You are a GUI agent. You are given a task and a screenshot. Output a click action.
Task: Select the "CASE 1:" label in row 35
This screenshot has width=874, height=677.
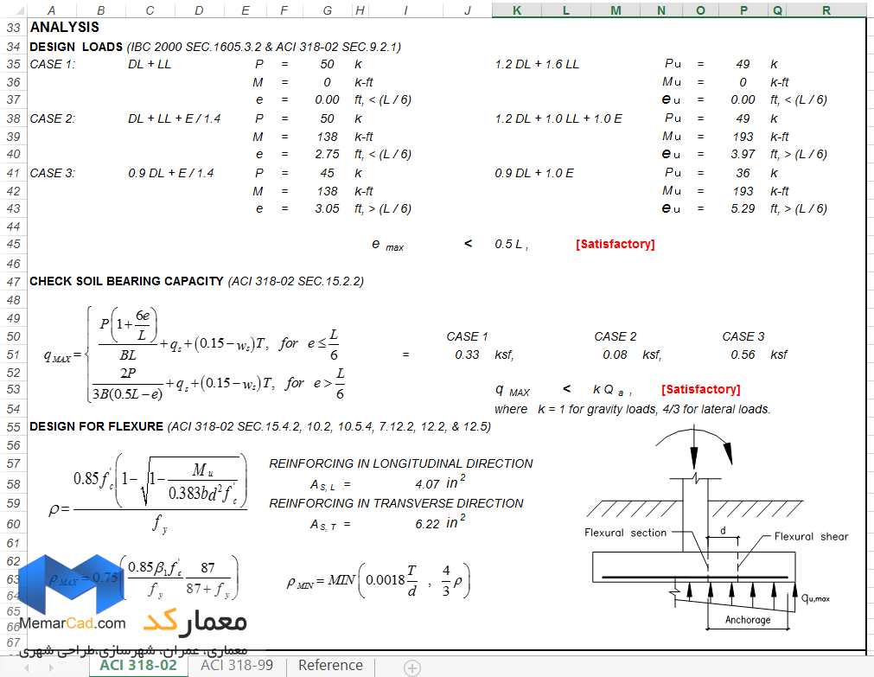point(53,64)
